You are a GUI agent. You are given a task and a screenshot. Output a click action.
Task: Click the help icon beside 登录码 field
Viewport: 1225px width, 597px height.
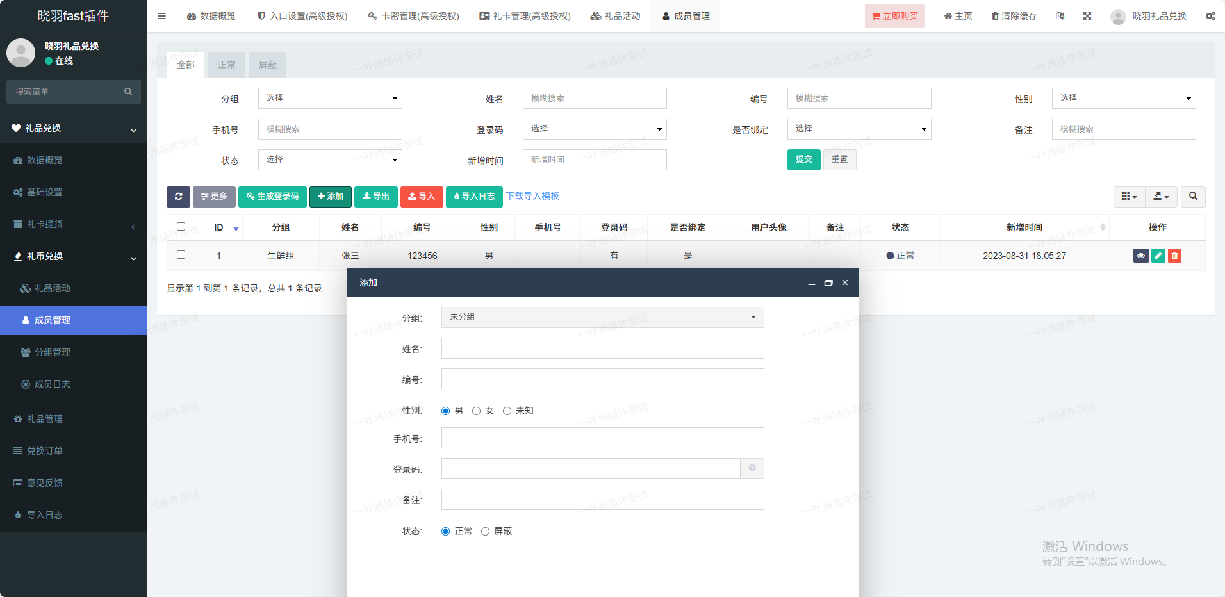752,468
